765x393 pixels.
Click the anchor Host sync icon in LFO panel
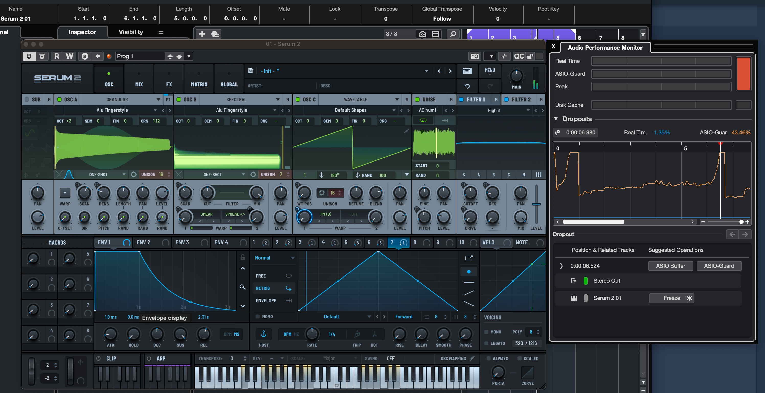tap(264, 334)
